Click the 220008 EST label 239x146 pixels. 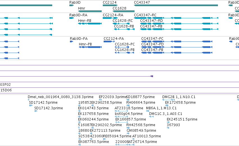(x=122, y=142)
